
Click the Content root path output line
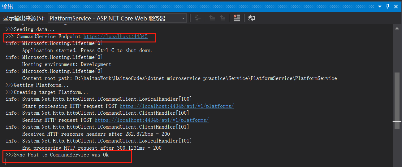tap(179, 78)
